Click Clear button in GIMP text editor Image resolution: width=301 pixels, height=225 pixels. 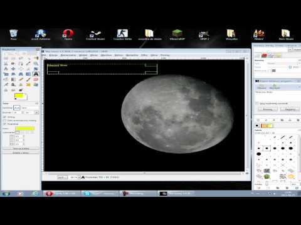click(x=274, y=87)
